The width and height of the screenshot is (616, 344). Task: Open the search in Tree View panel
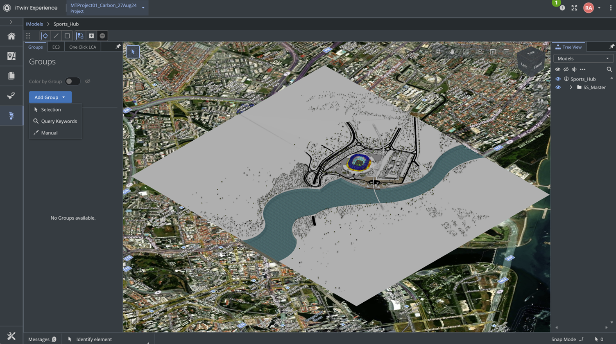coord(609,70)
